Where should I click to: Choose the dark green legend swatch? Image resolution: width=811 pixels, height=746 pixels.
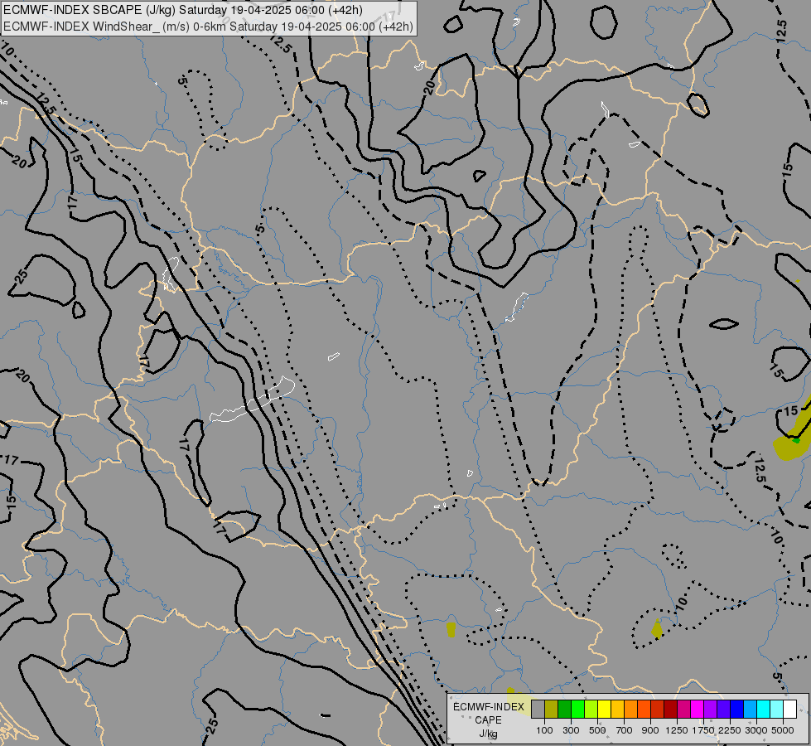[564, 710]
